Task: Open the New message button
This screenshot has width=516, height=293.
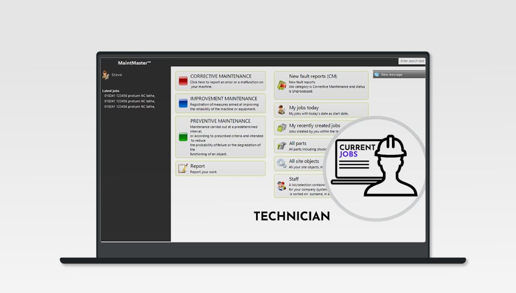Action: (399, 75)
